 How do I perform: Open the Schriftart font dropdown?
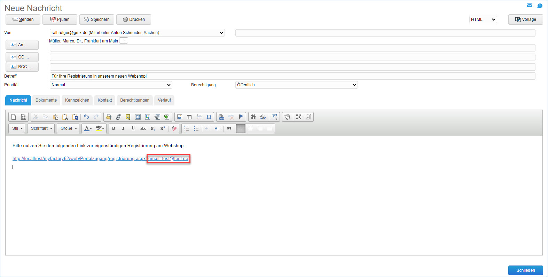41,128
